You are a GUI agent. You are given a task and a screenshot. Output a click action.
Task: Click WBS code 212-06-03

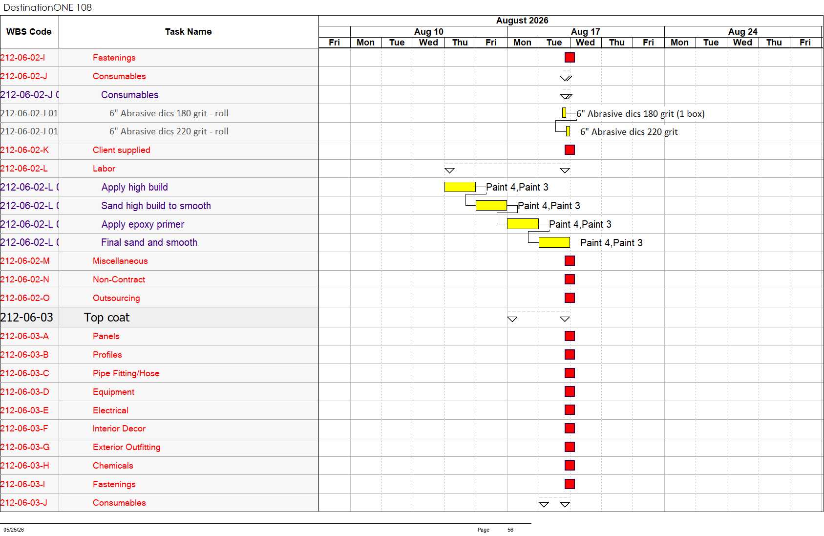point(27,318)
